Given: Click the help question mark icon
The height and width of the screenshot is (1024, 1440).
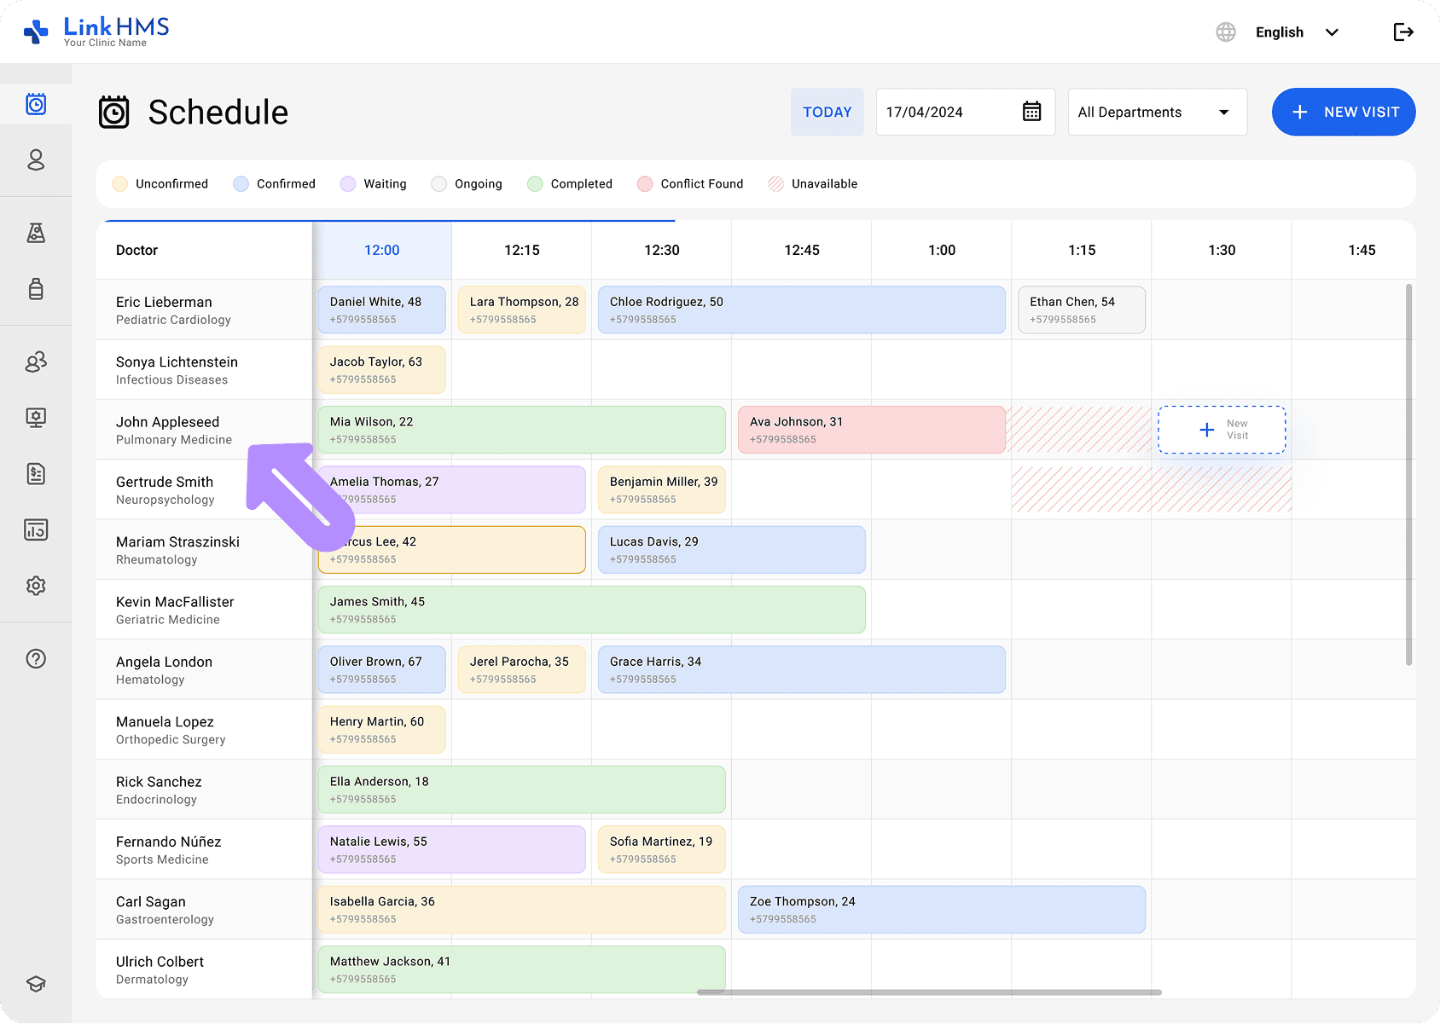Looking at the screenshot, I should [36, 658].
